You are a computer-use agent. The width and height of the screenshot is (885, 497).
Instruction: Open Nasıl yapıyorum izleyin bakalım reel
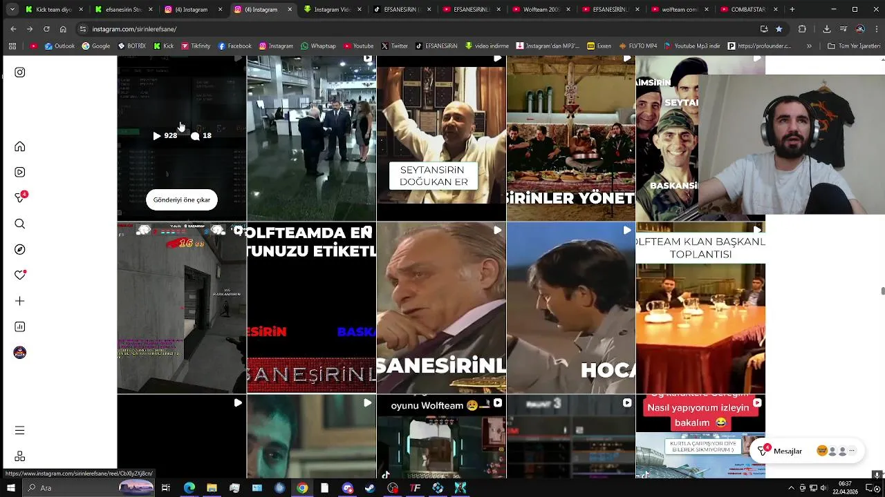[x=700, y=436]
